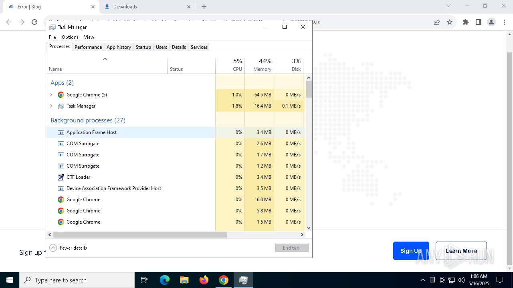Open the Windows Start menu
Image resolution: width=513 pixels, height=288 pixels.
click(10, 280)
